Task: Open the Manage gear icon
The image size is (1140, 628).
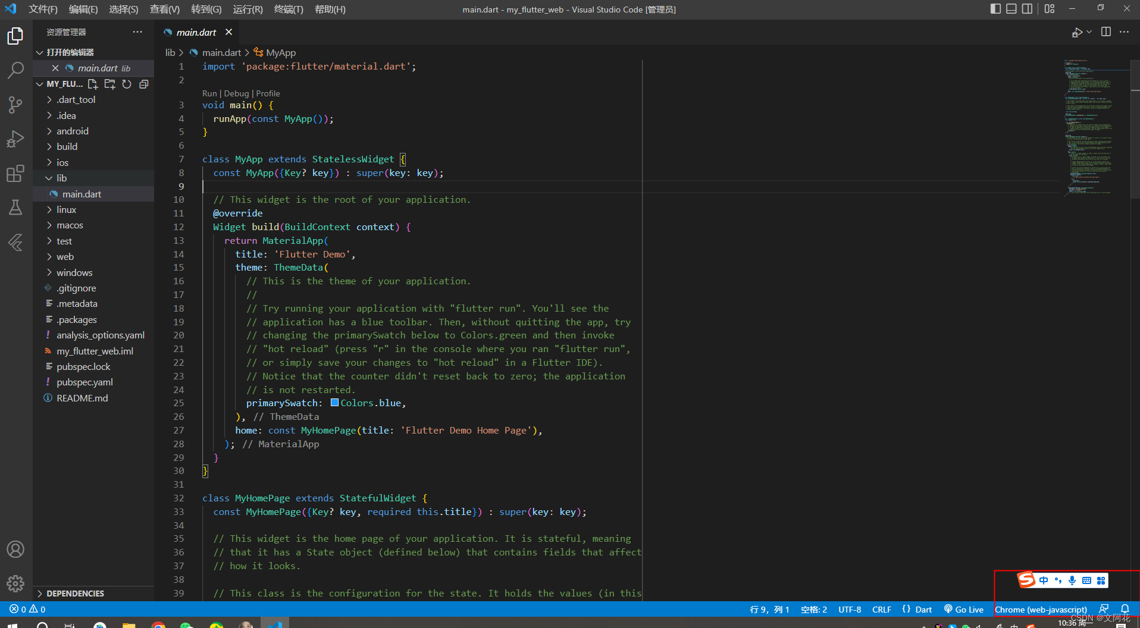Action: click(x=15, y=583)
